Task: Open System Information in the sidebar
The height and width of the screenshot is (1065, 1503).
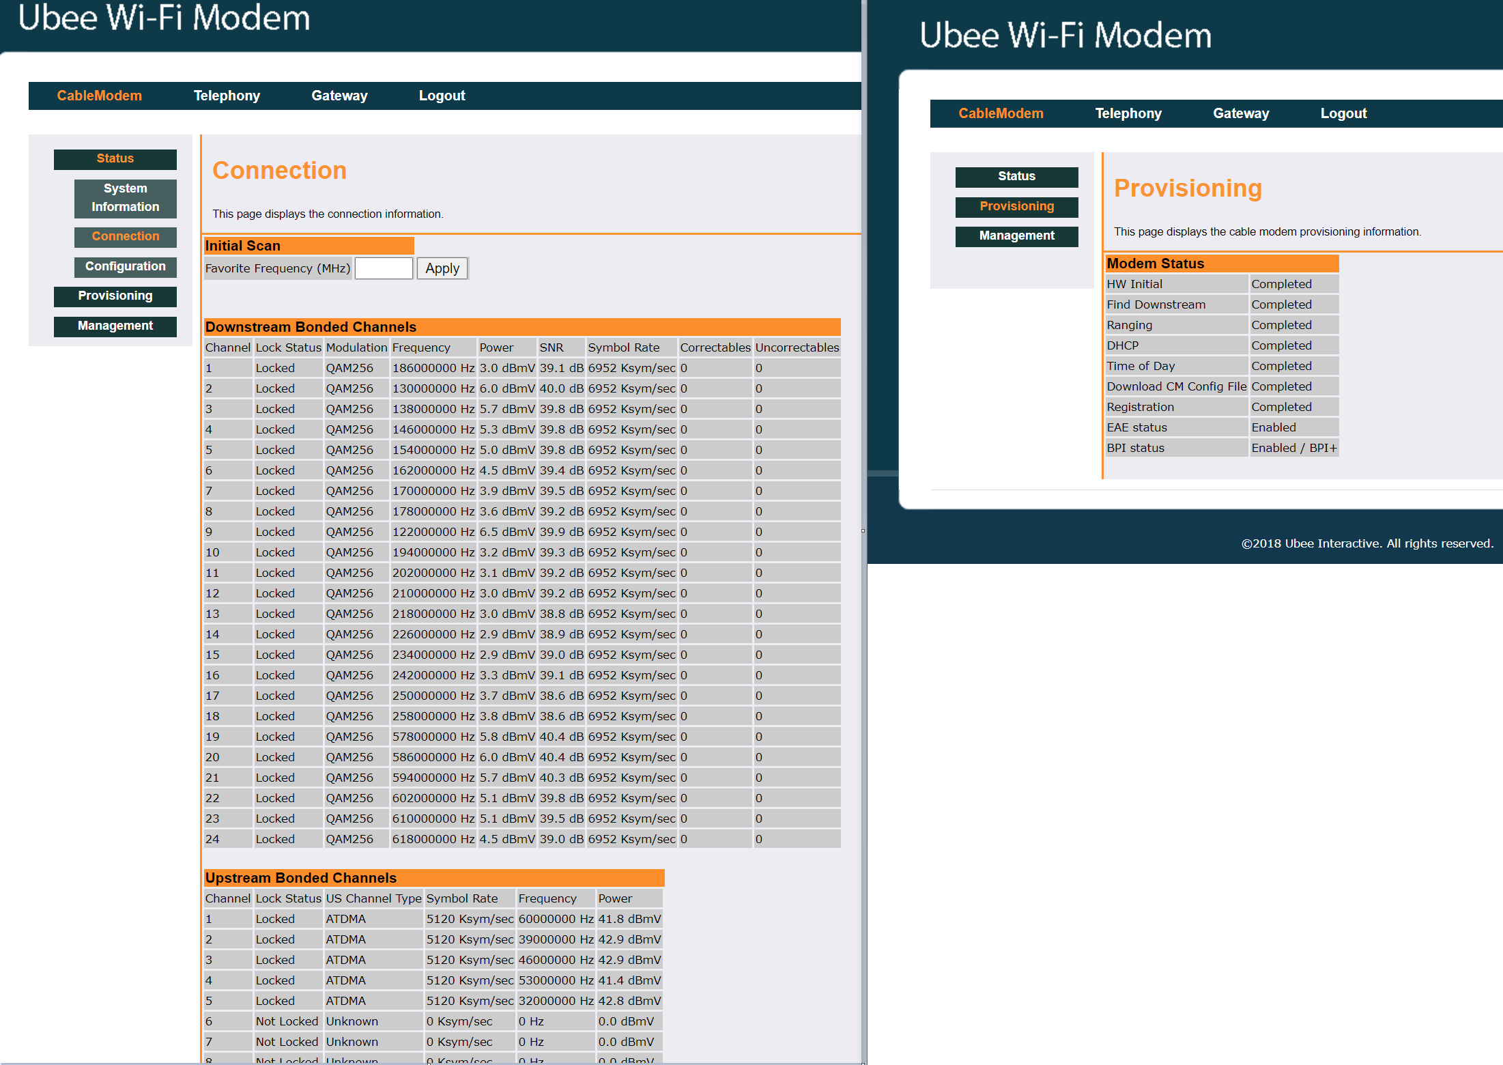Action: point(125,197)
